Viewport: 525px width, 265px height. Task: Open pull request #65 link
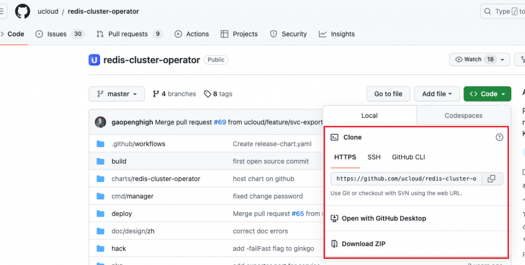(298, 214)
